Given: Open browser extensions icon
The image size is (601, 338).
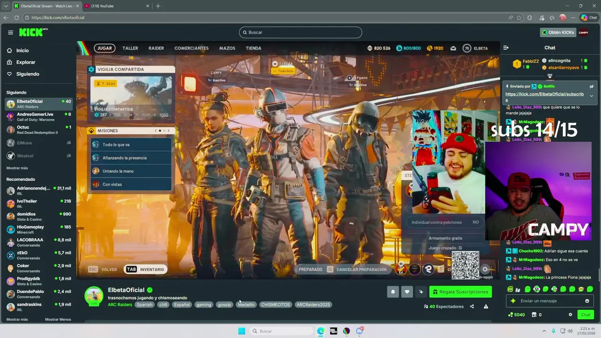Looking at the screenshot, I should coord(530,17).
